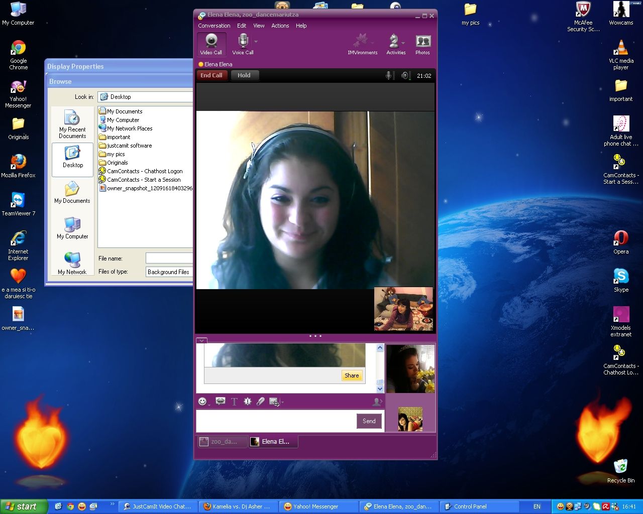Switch to JustCamIt Video Chat taskbar button

tap(158, 506)
